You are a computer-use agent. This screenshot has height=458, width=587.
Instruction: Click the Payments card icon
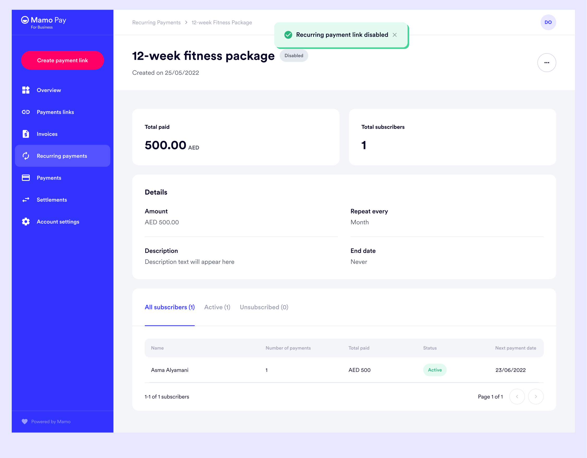pos(26,178)
